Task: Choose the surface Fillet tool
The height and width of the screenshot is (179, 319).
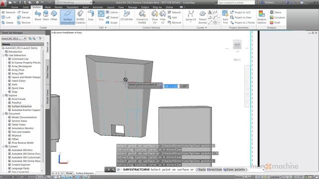Action: [x=91, y=15]
